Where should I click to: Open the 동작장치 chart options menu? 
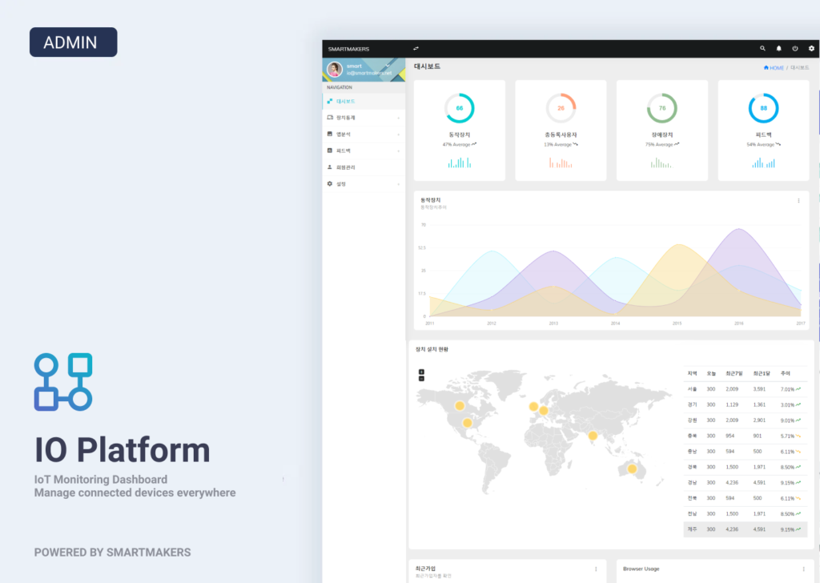tap(798, 201)
